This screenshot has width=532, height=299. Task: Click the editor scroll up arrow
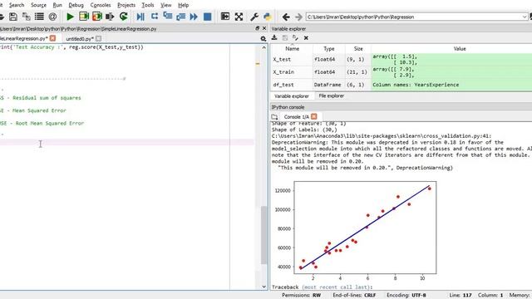pos(264,48)
